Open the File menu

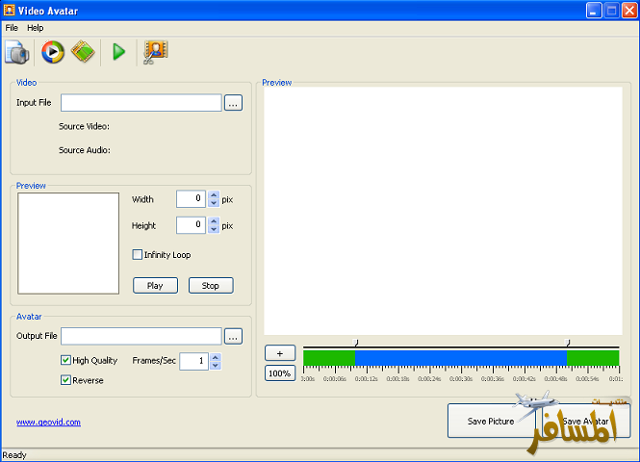(x=12, y=28)
